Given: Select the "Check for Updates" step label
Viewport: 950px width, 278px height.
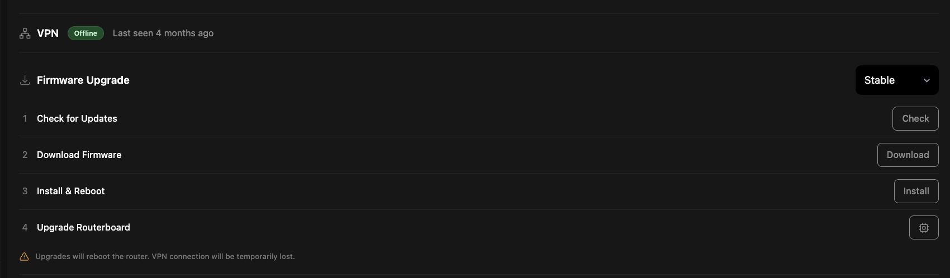Looking at the screenshot, I should coord(77,119).
